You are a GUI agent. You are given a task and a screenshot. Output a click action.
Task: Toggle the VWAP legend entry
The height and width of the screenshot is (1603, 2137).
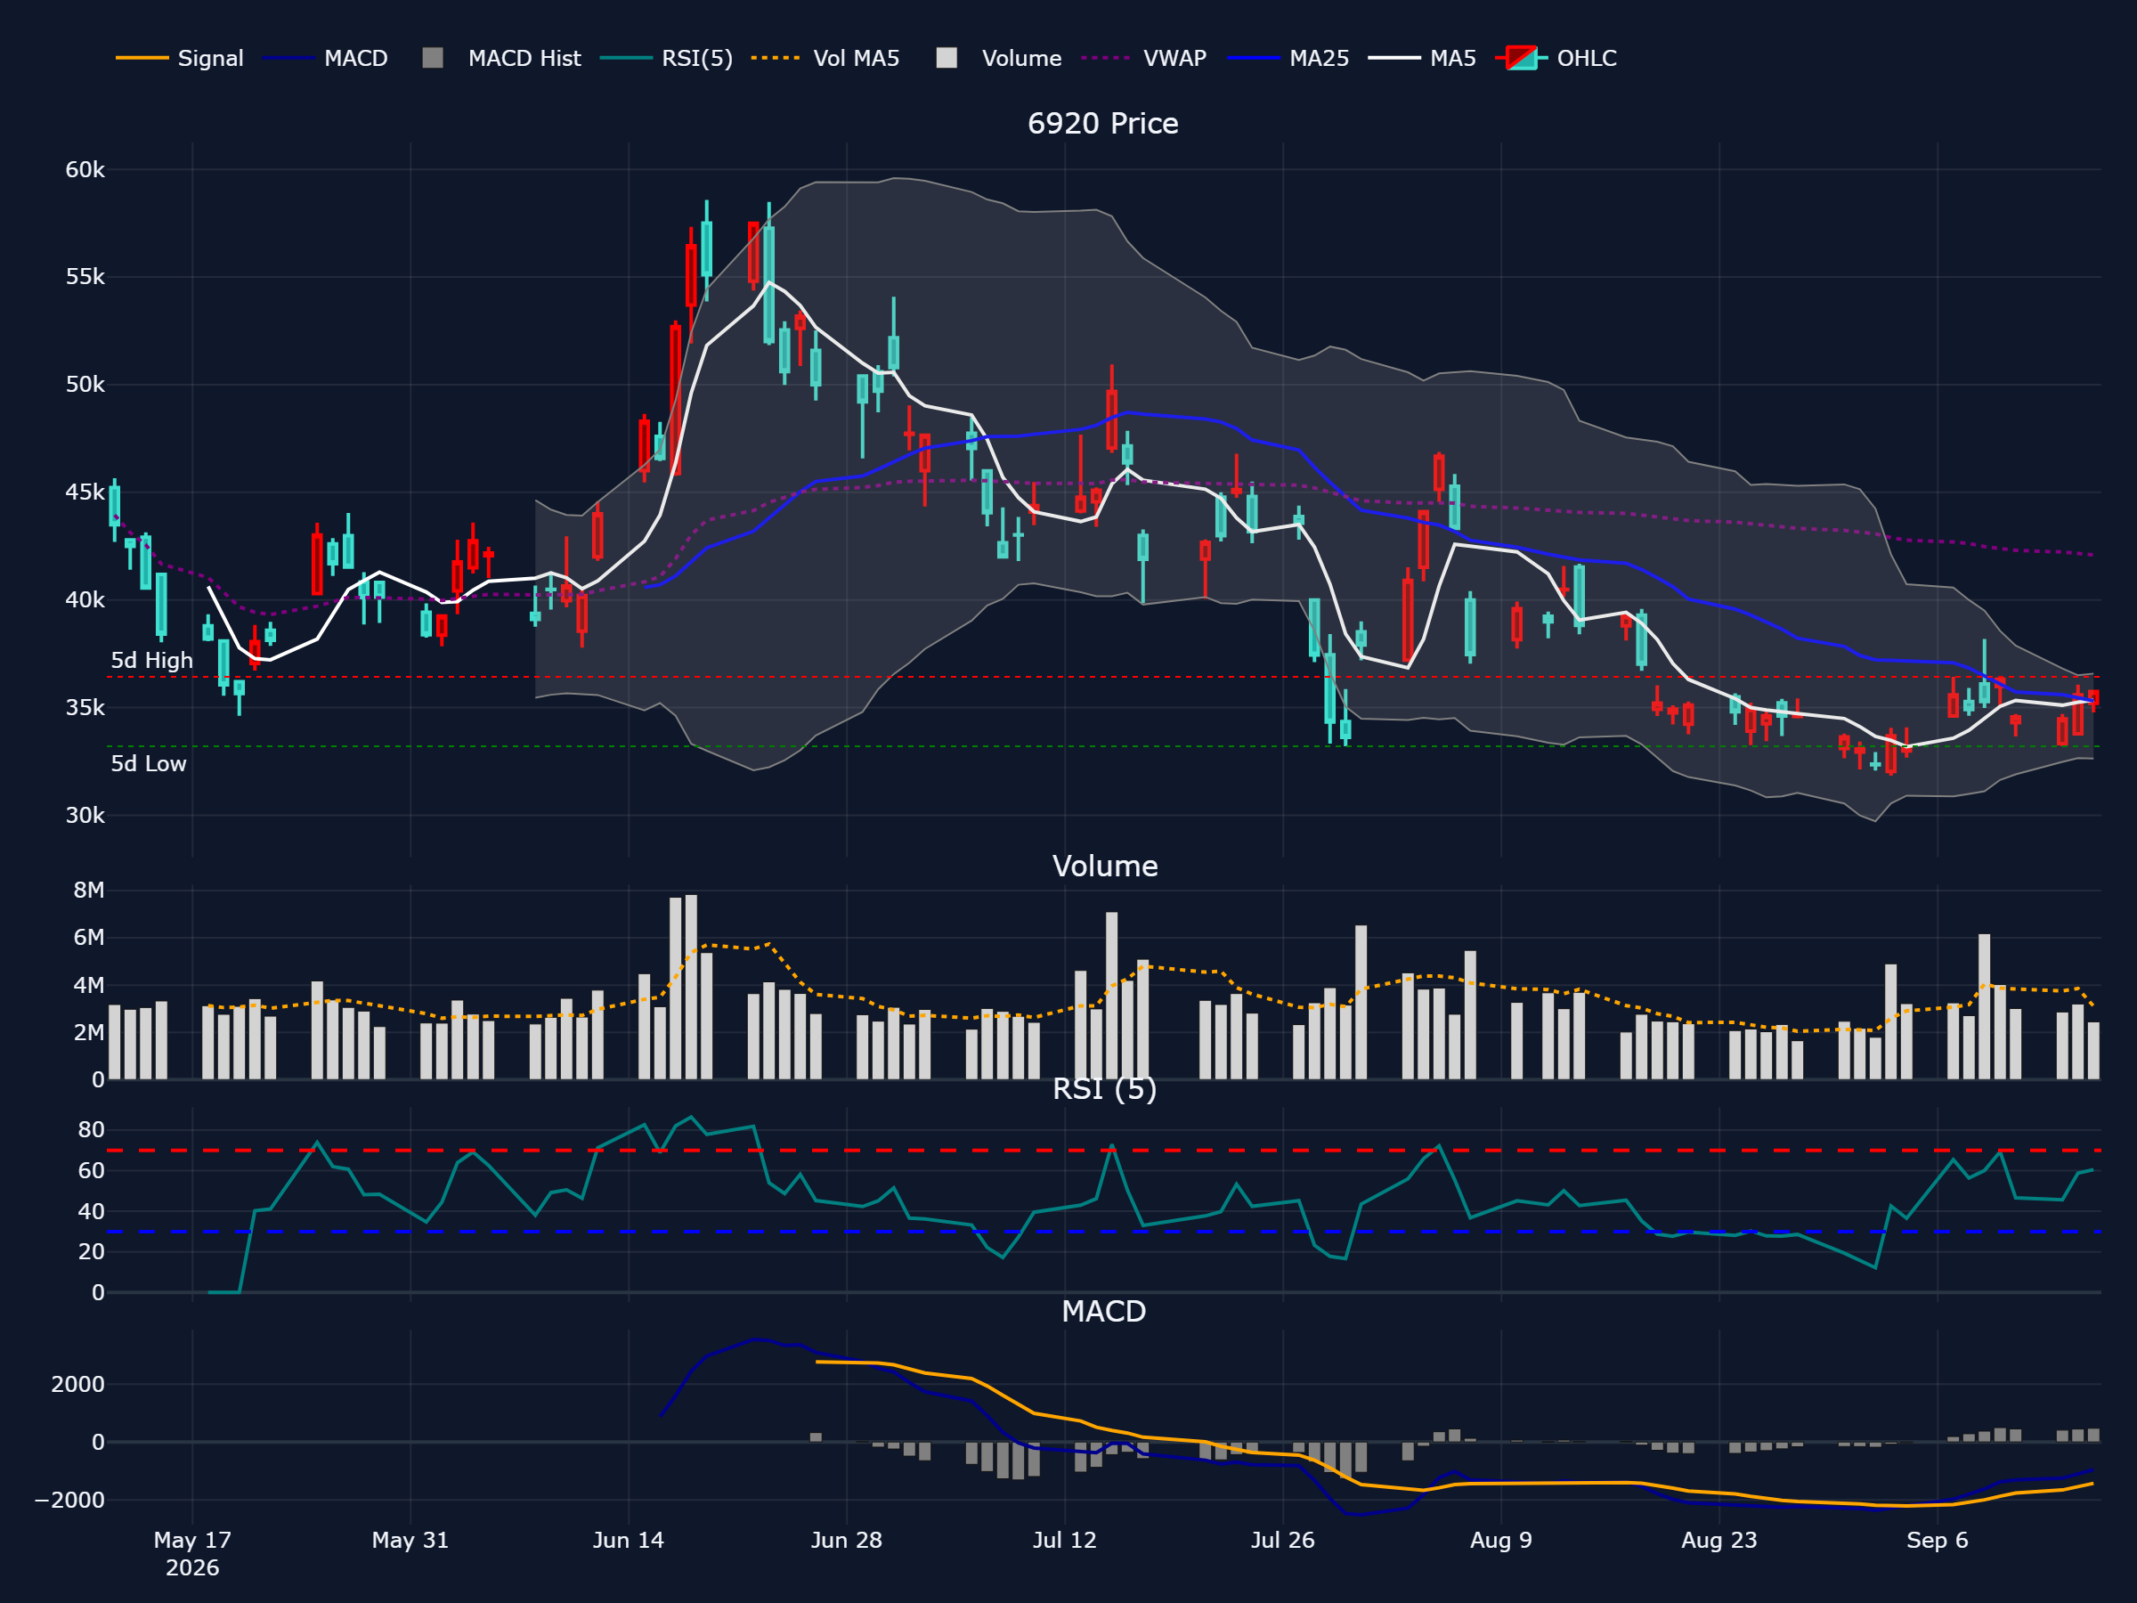coord(1144,58)
